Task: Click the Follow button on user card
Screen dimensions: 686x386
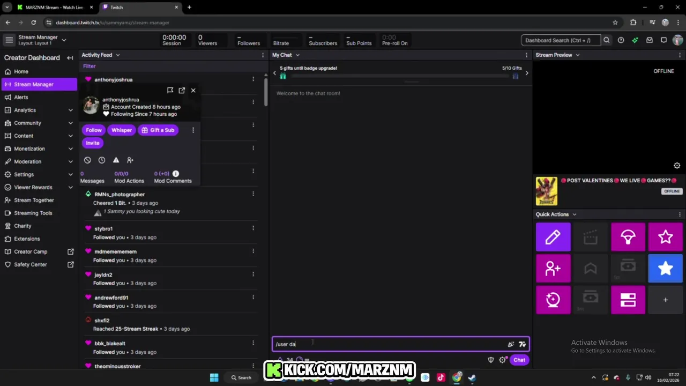Action: pos(93,130)
